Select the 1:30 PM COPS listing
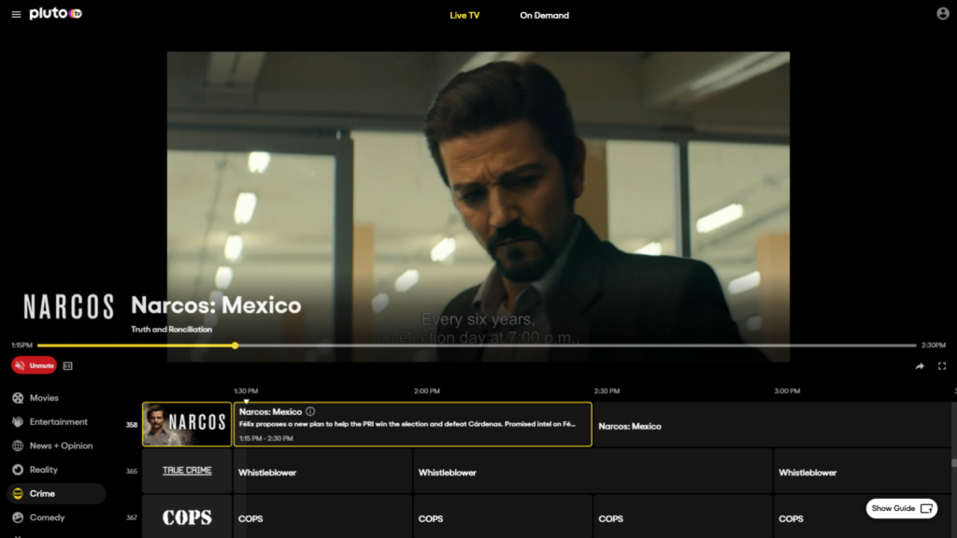This screenshot has width=957, height=538. pos(322,517)
